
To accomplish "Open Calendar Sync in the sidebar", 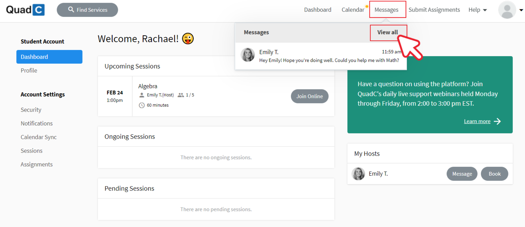I will pos(39,137).
